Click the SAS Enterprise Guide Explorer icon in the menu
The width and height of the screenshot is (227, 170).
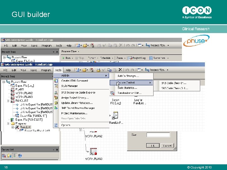(x=56, y=93)
